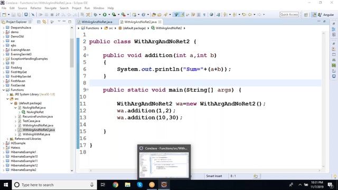
Task: Open the Navigate menu
Action: [x=51, y=8]
